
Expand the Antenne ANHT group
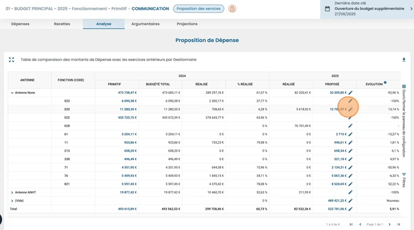12,192
